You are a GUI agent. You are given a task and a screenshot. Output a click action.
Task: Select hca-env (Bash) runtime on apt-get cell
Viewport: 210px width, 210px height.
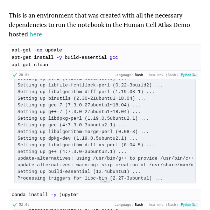tap(163, 75)
